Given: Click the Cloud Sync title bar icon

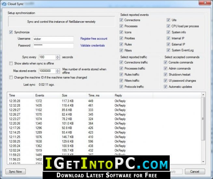Looking at the screenshot, I should coord(4,4).
